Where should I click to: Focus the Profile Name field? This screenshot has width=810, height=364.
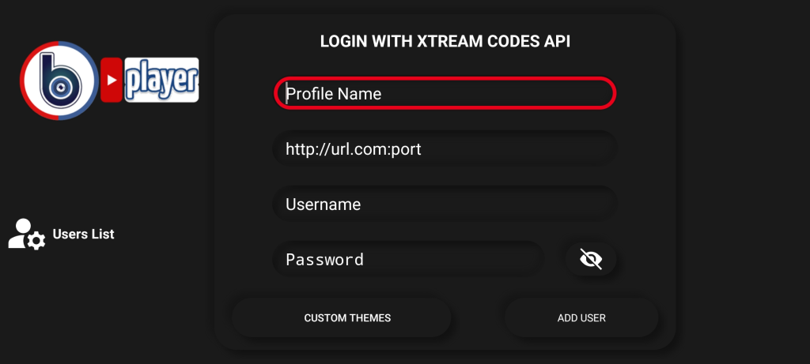click(445, 93)
